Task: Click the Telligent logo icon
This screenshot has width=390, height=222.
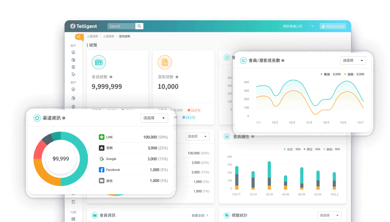Action: point(73,26)
